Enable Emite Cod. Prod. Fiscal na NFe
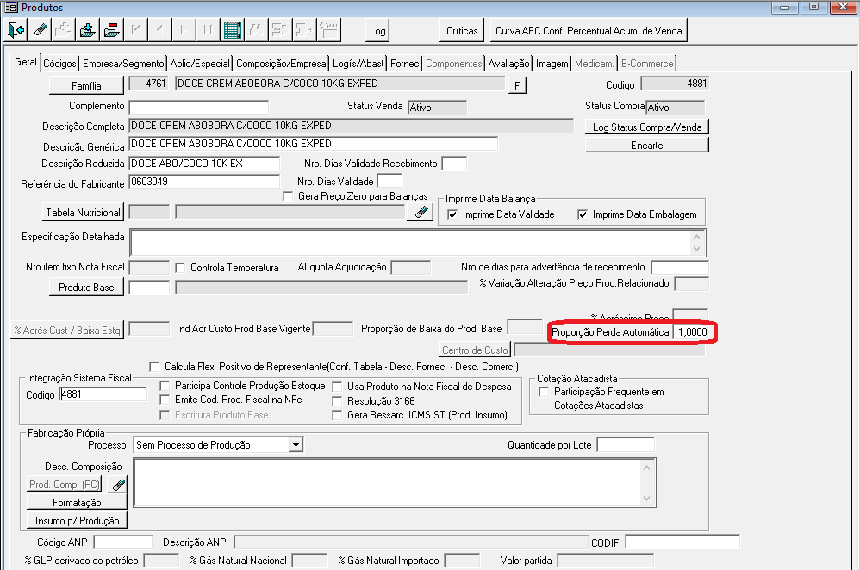 click(x=164, y=400)
